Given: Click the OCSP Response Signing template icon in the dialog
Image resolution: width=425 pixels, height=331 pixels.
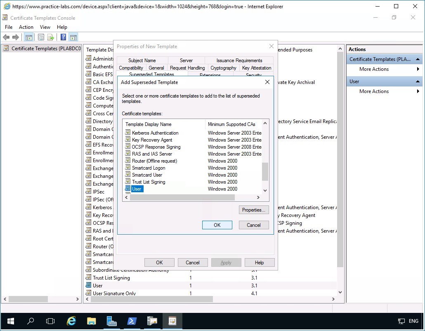Looking at the screenshot, I should pos(127,147).
